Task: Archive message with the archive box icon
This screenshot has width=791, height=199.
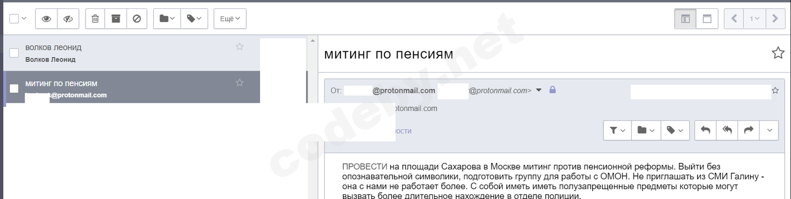Action: point(116,19)
